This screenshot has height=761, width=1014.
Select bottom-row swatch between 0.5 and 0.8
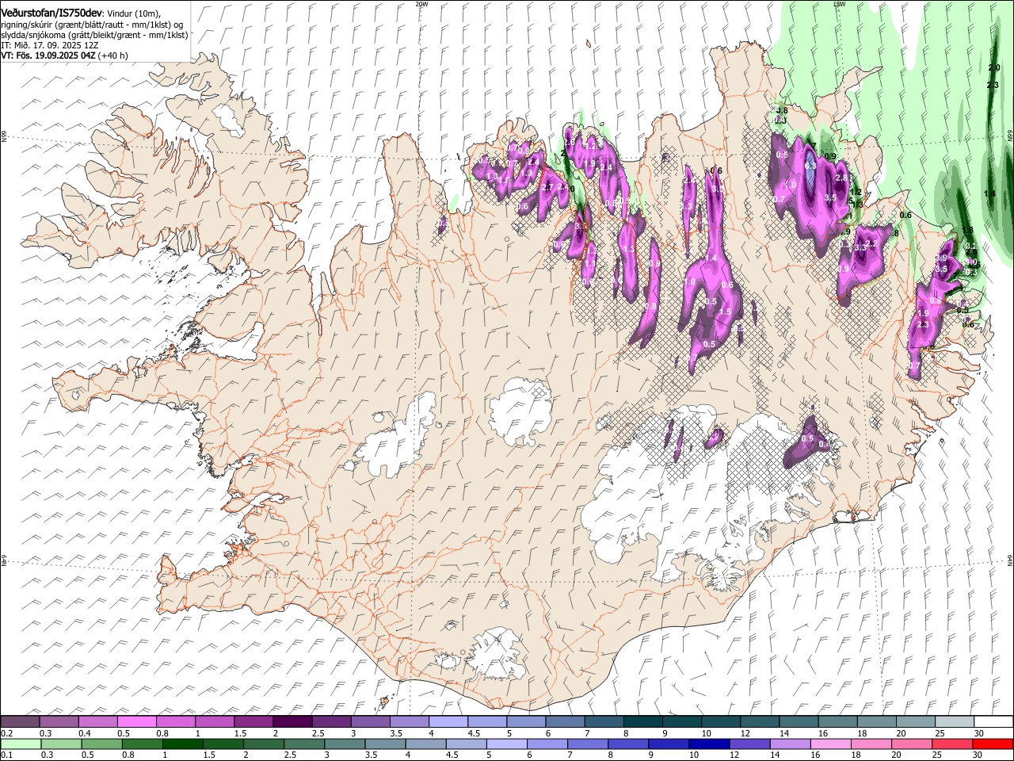point(102,744)
